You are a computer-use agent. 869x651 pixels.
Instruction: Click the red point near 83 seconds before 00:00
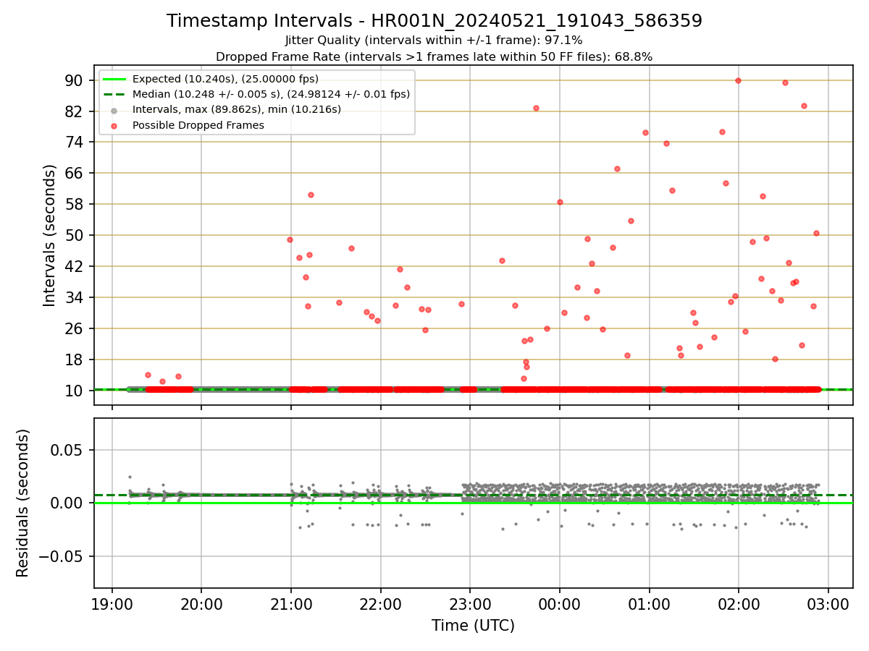point(536,108)
